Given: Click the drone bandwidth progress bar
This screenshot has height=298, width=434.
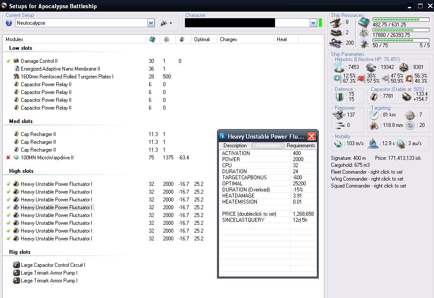Looking at the screenshot, I should tap(401, 40).
